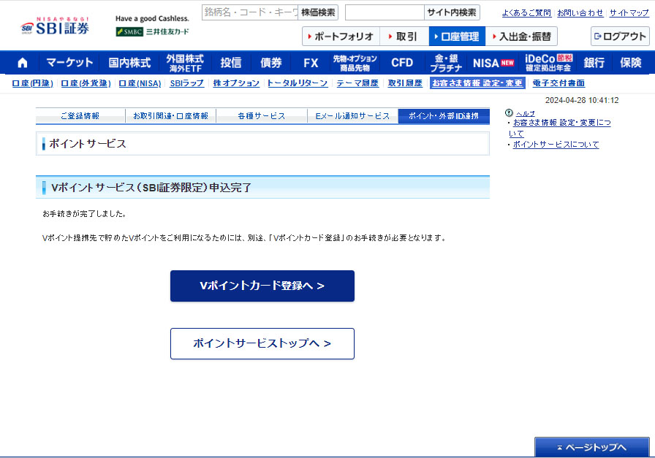The width and height of the screenshot is (655, 458).
Task: Switch to the ご登録情報 tab
Action: click(x=80, y=116)
